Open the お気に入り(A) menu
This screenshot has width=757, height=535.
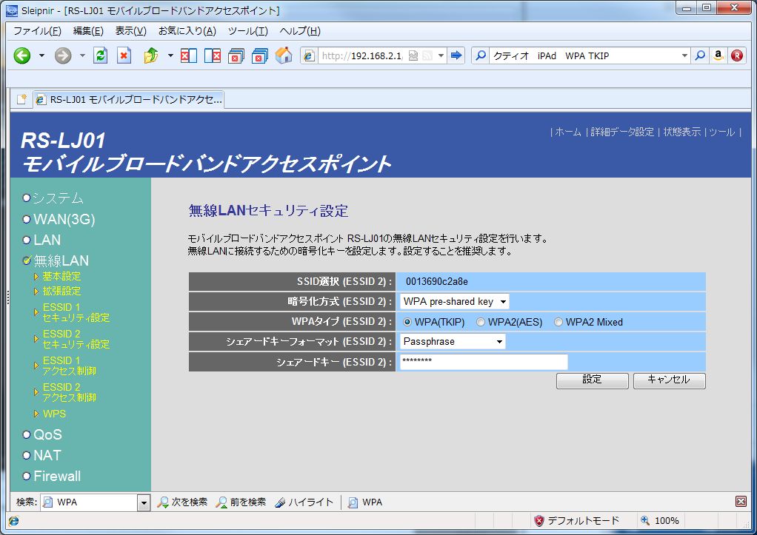tap(187, 31)
